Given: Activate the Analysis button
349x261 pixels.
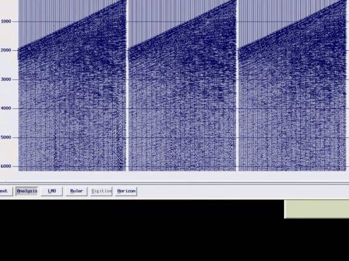Looking at the screenshot, I should click(x=26, y=191).
